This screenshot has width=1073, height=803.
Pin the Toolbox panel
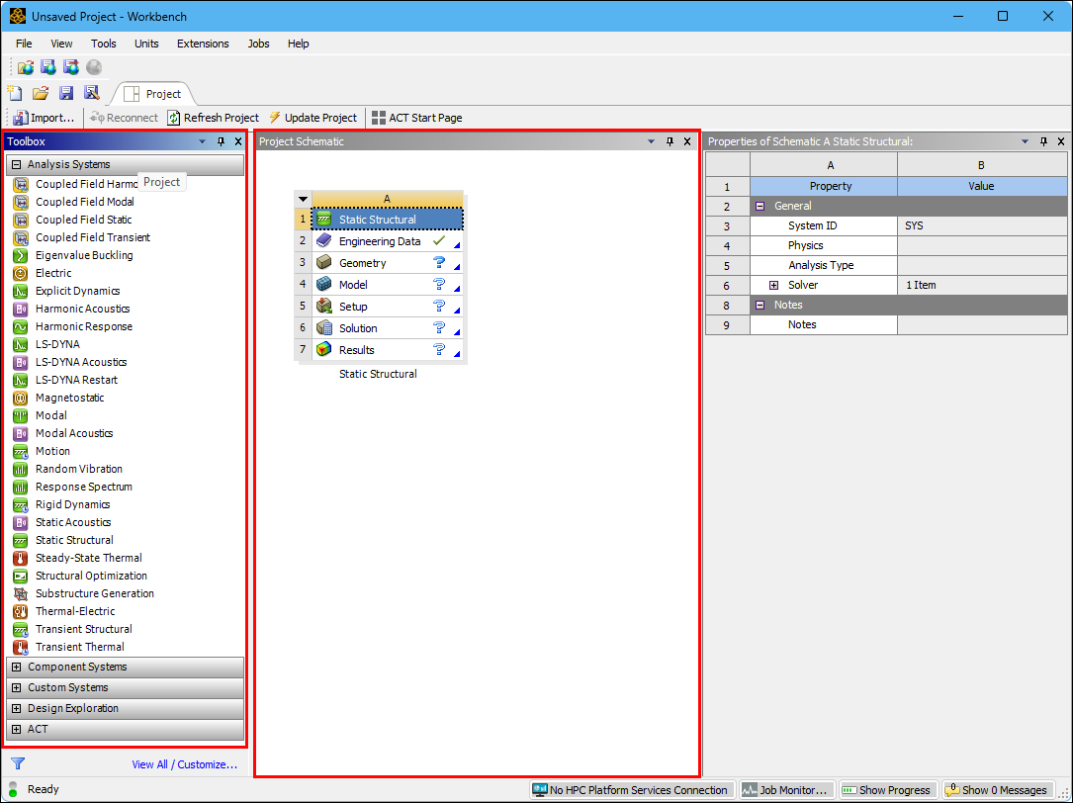222,141
